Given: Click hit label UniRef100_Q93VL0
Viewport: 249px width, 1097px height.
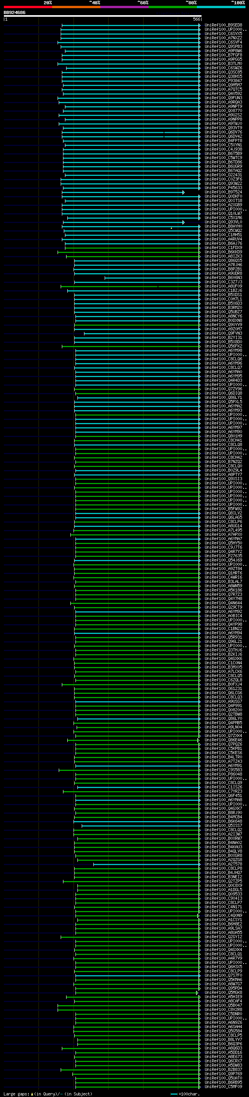Looking at the screenshot, I should pyautogui.click(x=223, y=222).
